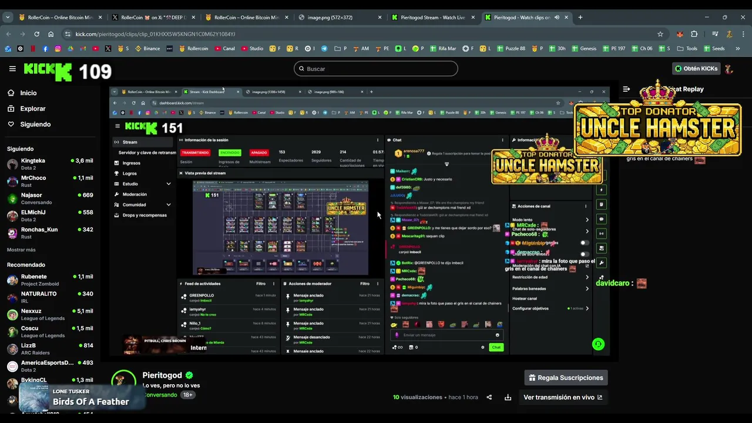Open the MetaMask fox extension
Viewport: 752px width, 423px height.
click(x=679, y=34)
